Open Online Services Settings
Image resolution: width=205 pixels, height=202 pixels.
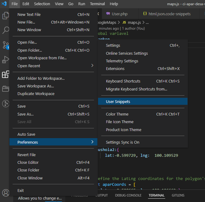click(143, 53)
